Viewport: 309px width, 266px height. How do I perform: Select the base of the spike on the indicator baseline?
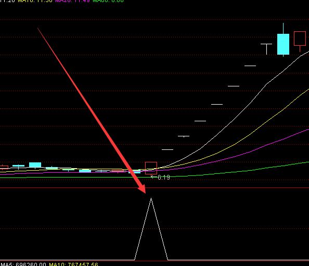coord(151,260)
